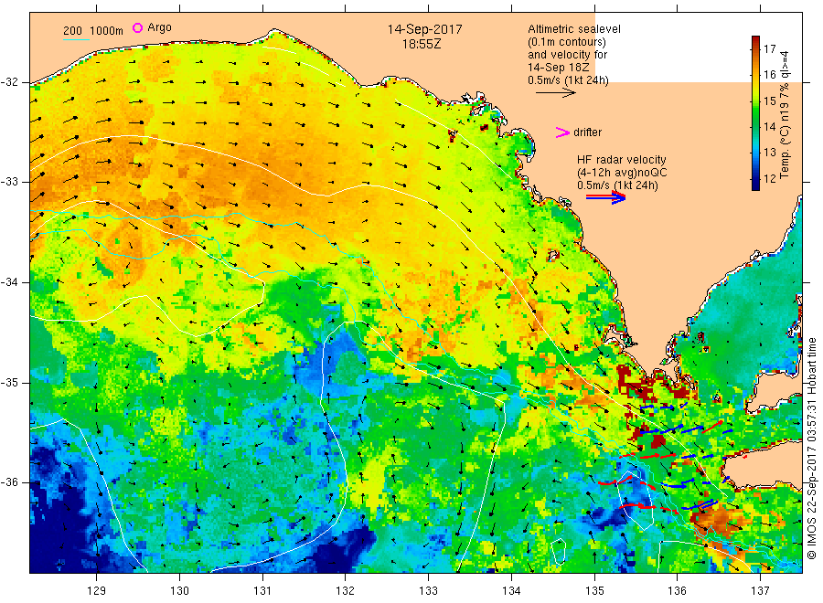Click the magenta drifter arrowhead symbol

pyautogui.click(x=562, y=132)
